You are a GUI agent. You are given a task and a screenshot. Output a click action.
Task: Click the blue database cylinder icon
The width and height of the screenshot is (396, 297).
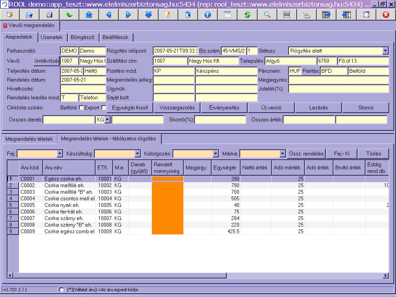coord(188,15)
